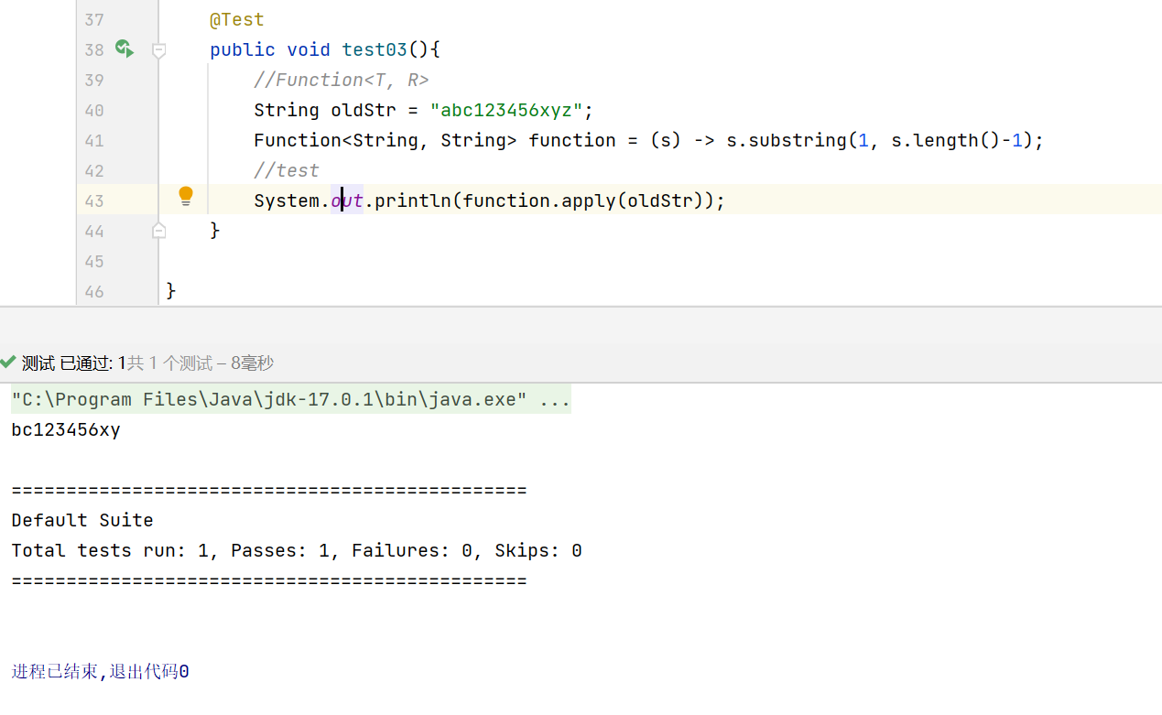Click the Function<String, String> type on line 41

click(x=386, y=140)
